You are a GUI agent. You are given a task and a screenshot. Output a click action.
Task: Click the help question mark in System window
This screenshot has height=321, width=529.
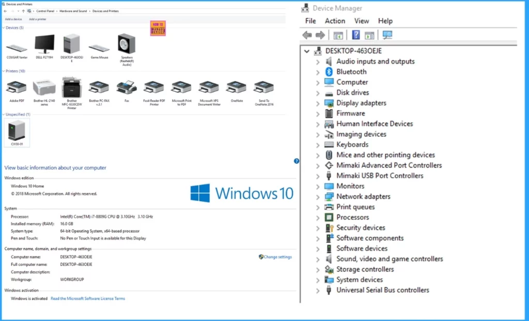coord(296,161)
